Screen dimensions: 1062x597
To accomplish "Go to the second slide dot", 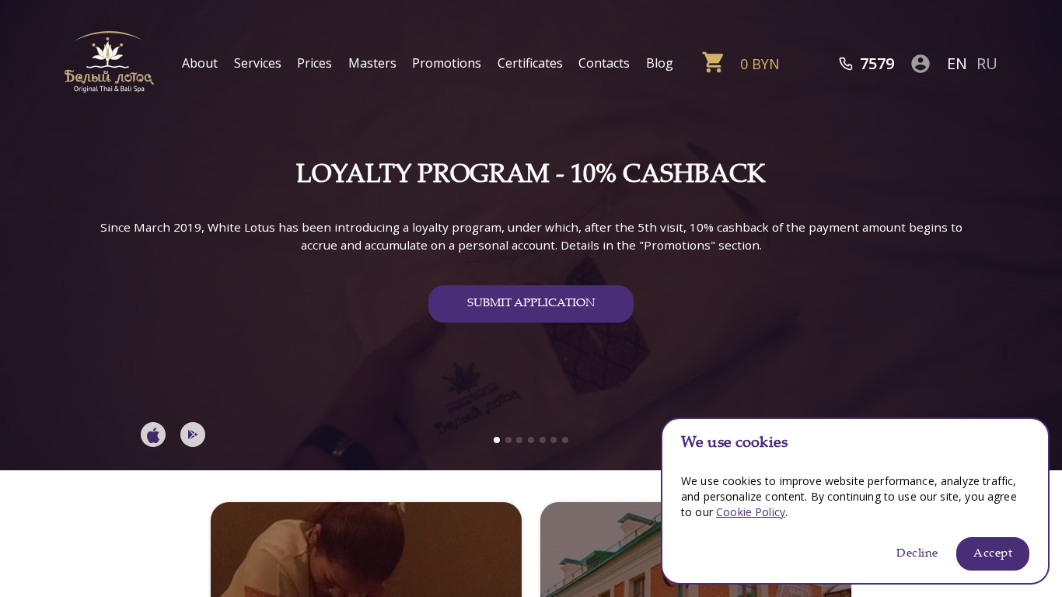I will 508,440.
